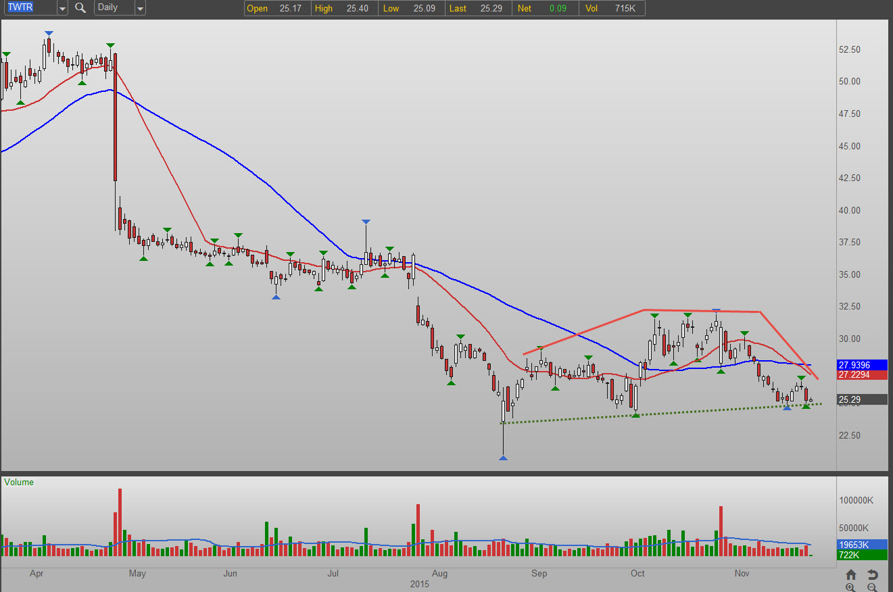Click the blue pivot marker above the July spike
This screenshot has height=592, width=893.
tap(366, 222)
